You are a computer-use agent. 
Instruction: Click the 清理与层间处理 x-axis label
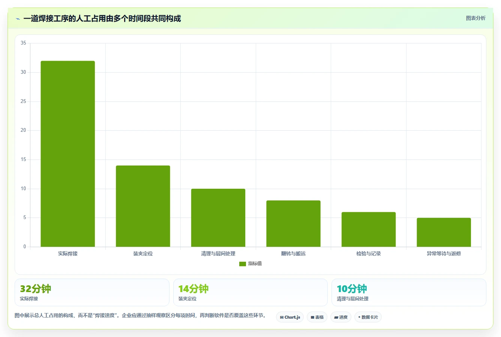click(218, 253)
